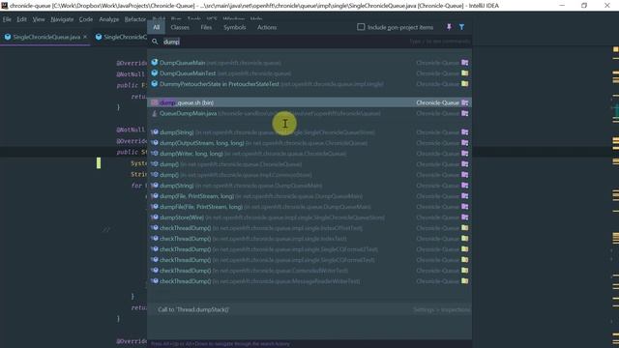Open the search filter funnel icon
619x348 pixels.
(x=461, y=27)
